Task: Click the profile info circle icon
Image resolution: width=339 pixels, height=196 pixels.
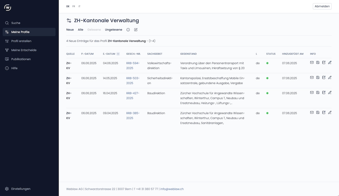Action: click(128, 30)
